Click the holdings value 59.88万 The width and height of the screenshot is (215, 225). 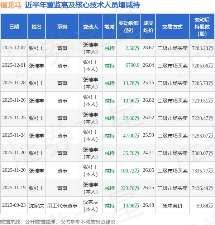tap(205, 206)
